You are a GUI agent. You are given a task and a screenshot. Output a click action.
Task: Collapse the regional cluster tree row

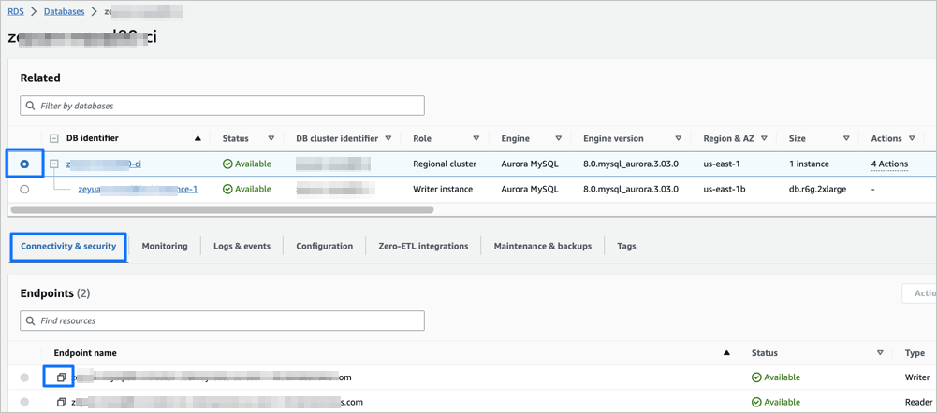(54, 164)
